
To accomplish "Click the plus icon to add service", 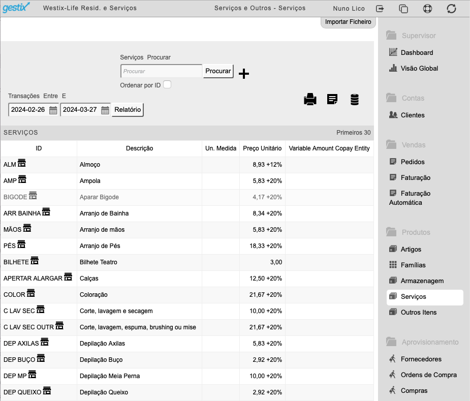I will 244,74.
